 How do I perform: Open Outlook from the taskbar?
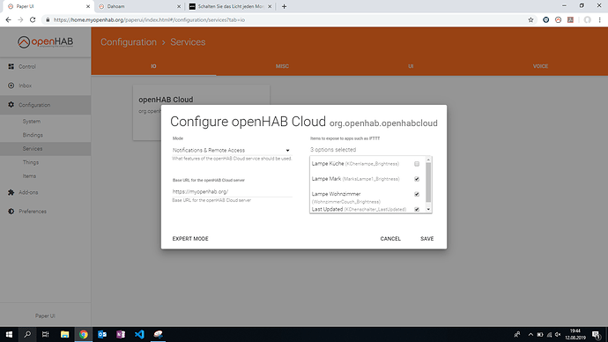pos(102,334)
